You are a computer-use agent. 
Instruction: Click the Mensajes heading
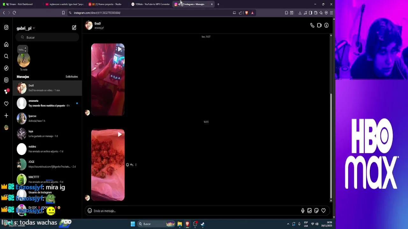(23, 77)
